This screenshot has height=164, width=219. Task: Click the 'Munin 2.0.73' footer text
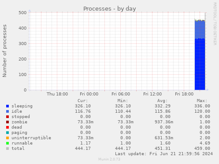coord(109,159)
